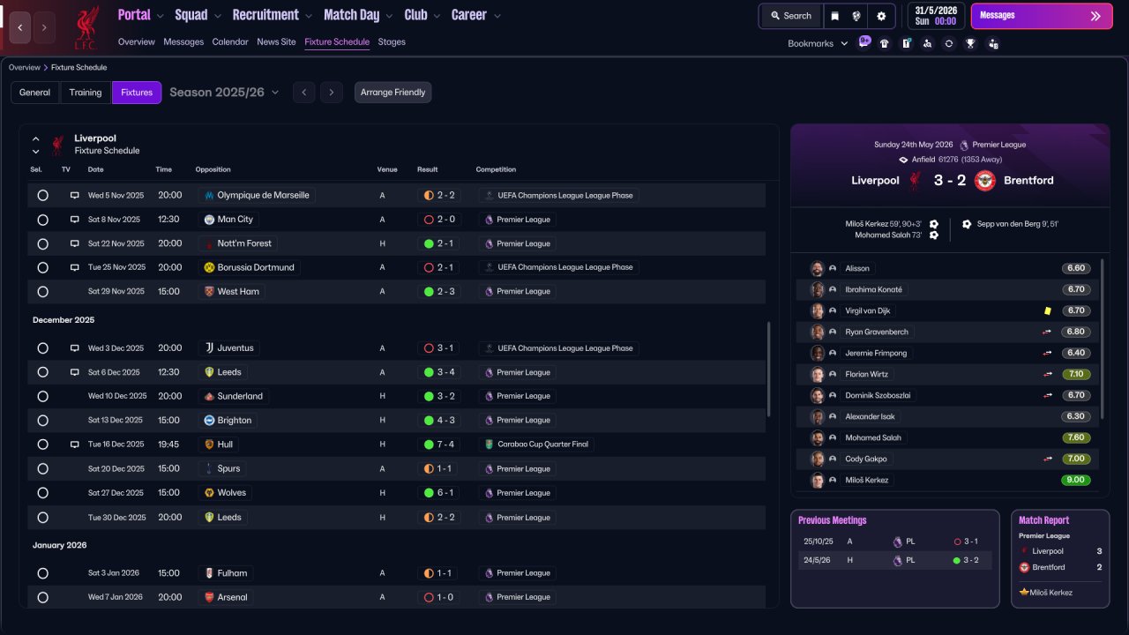
Task: Open the Career dropdown menu
Action: click(x=476, y=15)
